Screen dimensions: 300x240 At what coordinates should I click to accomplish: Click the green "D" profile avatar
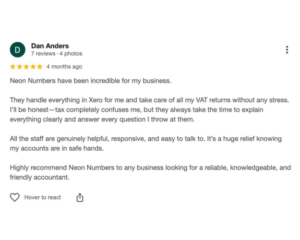[18, 50]
